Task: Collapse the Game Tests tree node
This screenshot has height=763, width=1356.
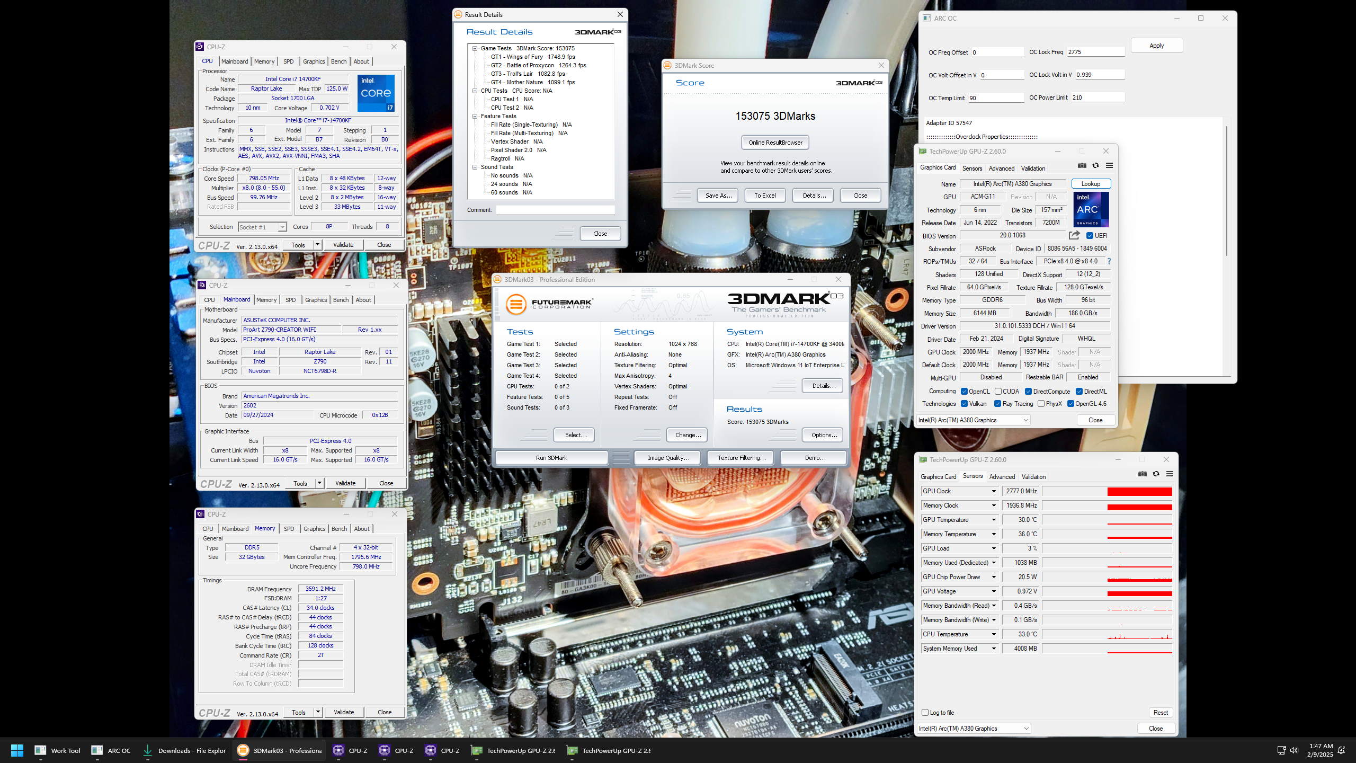Action: [x=475, y=48]
